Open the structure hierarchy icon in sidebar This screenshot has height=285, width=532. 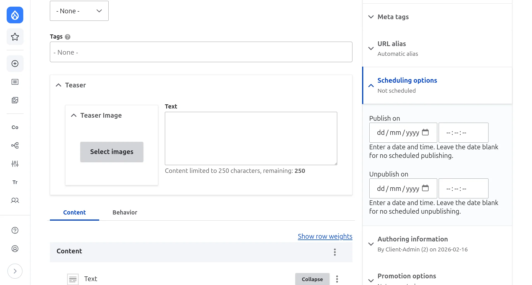pos(15,145)
